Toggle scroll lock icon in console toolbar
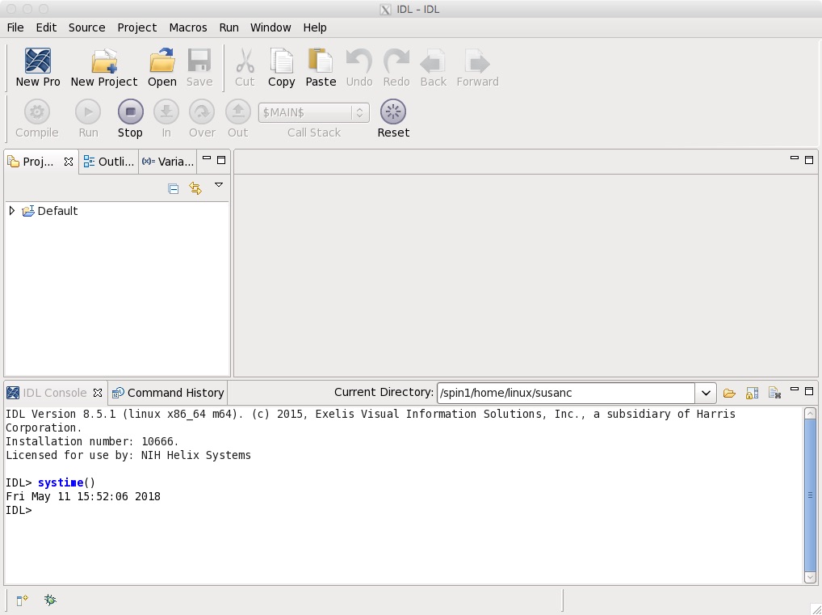822x615 pixels. click(752, 394)
